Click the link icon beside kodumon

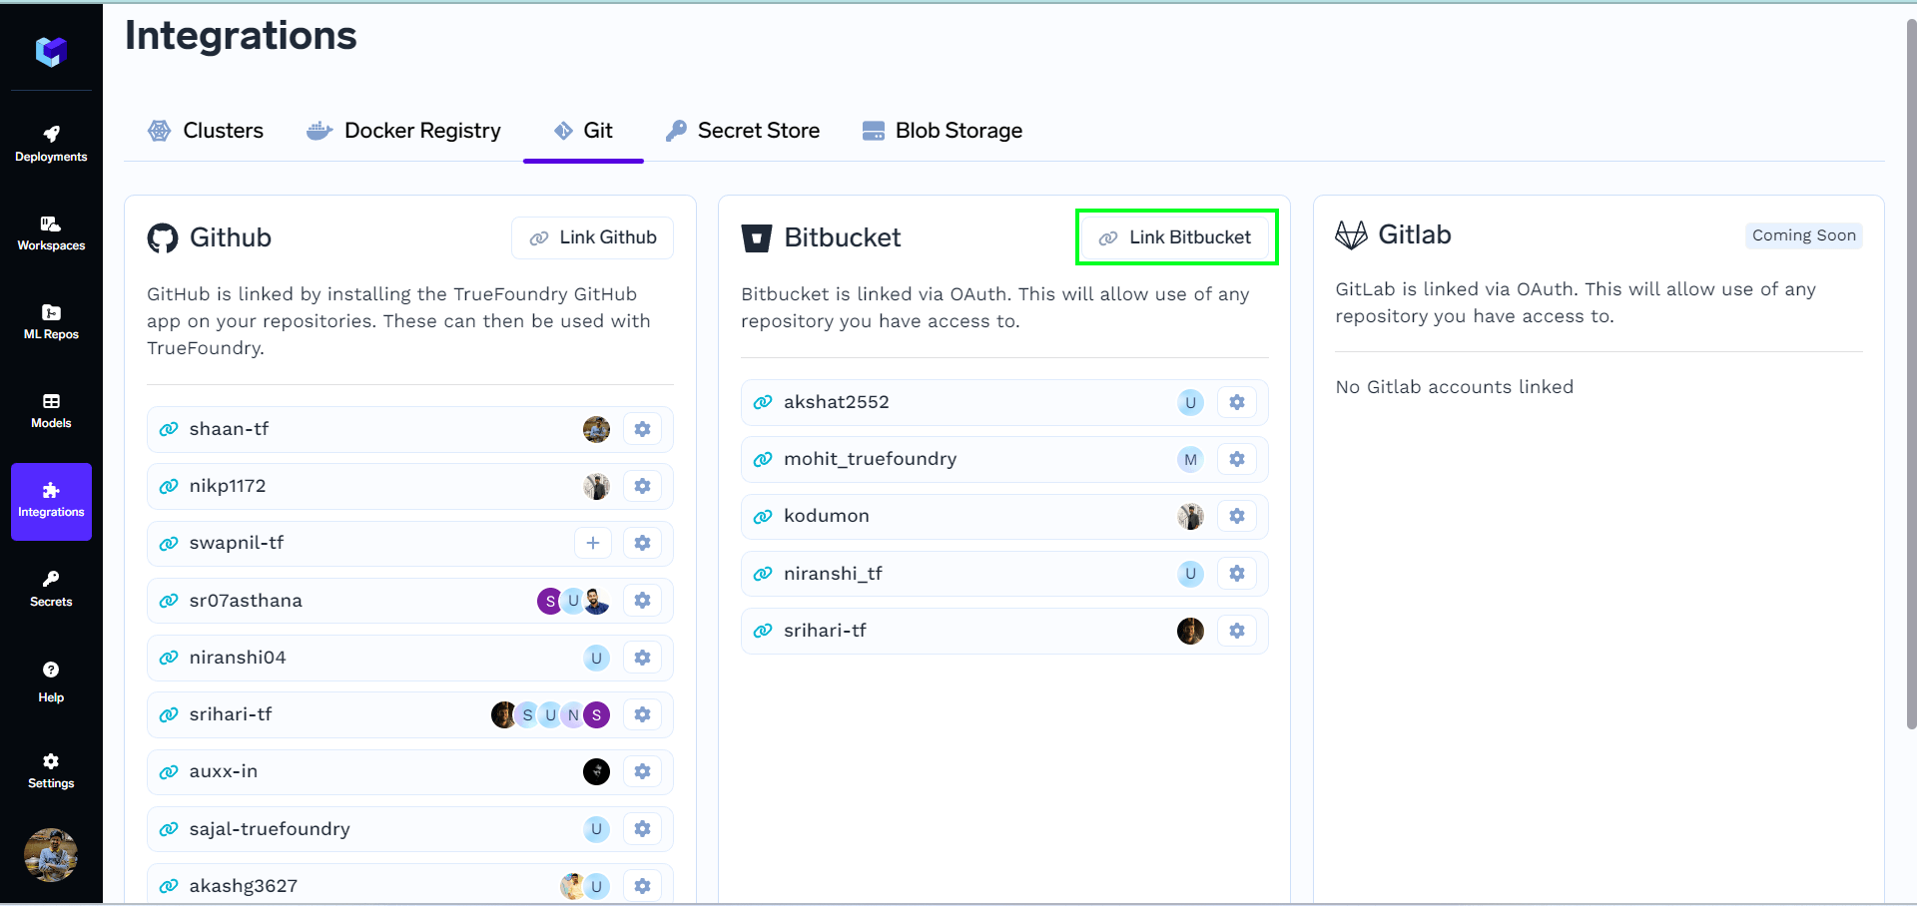(x=763, y=516)
